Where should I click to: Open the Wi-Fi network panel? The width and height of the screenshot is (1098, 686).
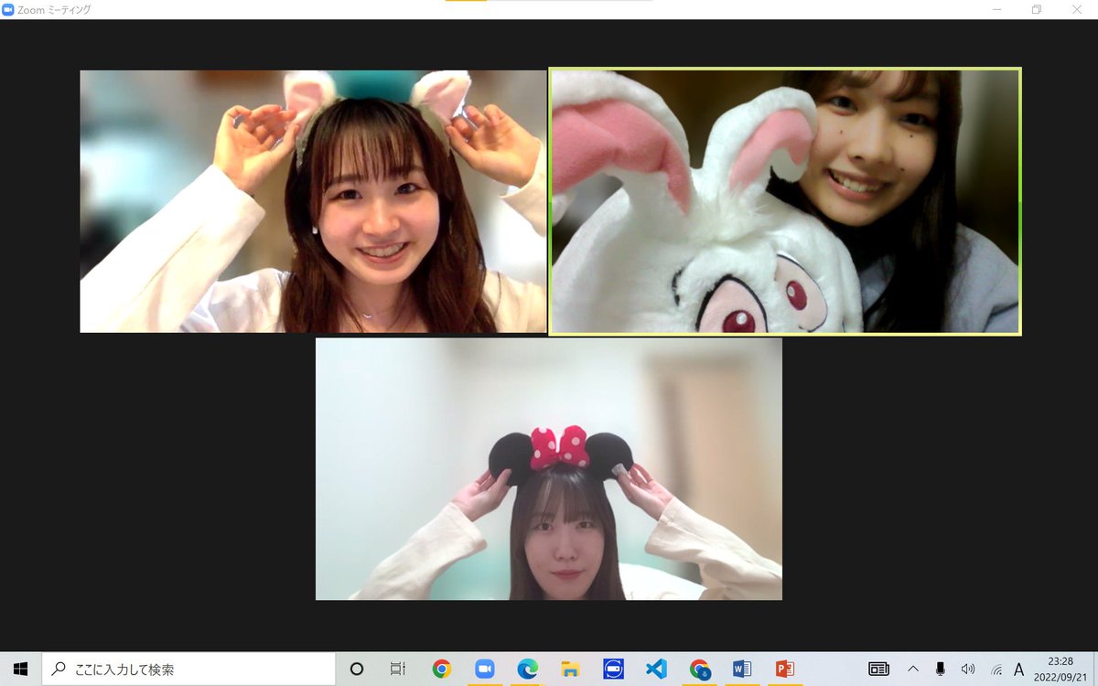pos(996,669)
